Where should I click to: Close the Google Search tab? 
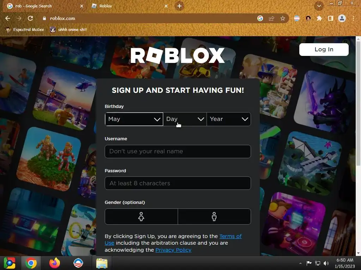(82, 6)
